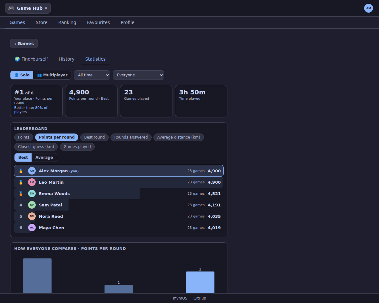This screenshot has width=379, height=303.
Task: Filter leaderboard by Points
Action: tap(24, 137)
